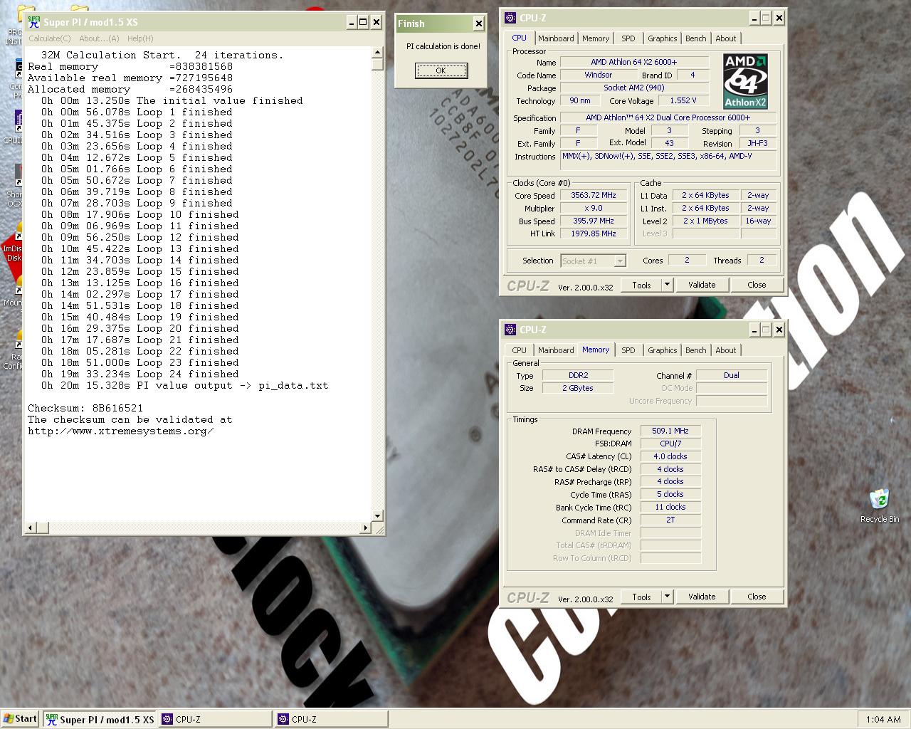Close the Finish dialog
Viewport: 911px width, 729px height.
pos(478,23)
